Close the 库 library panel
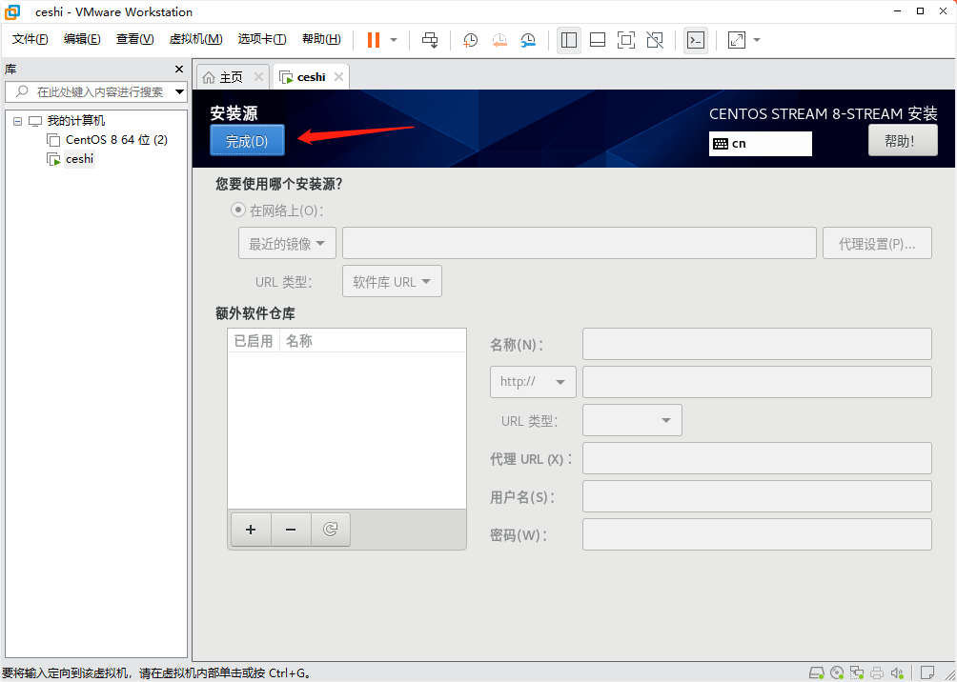957x682 pixels. tap(179, 69)
